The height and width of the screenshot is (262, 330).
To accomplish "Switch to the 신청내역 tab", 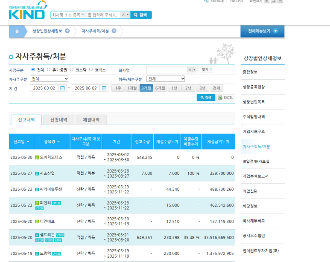I will click(x=58, y=120).
